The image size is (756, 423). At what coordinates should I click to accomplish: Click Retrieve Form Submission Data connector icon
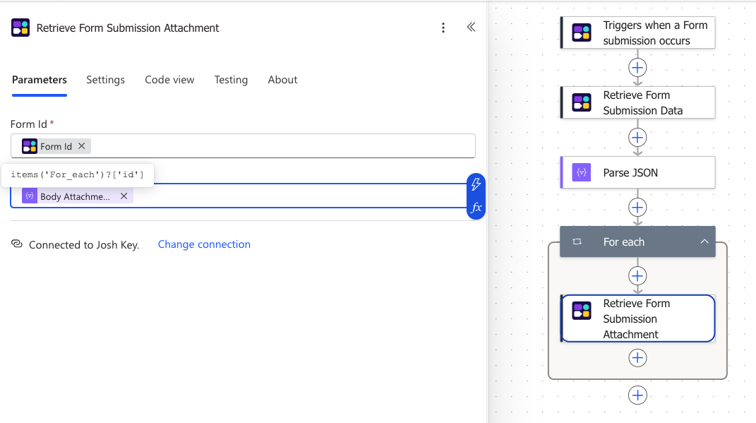pos(582,102)
